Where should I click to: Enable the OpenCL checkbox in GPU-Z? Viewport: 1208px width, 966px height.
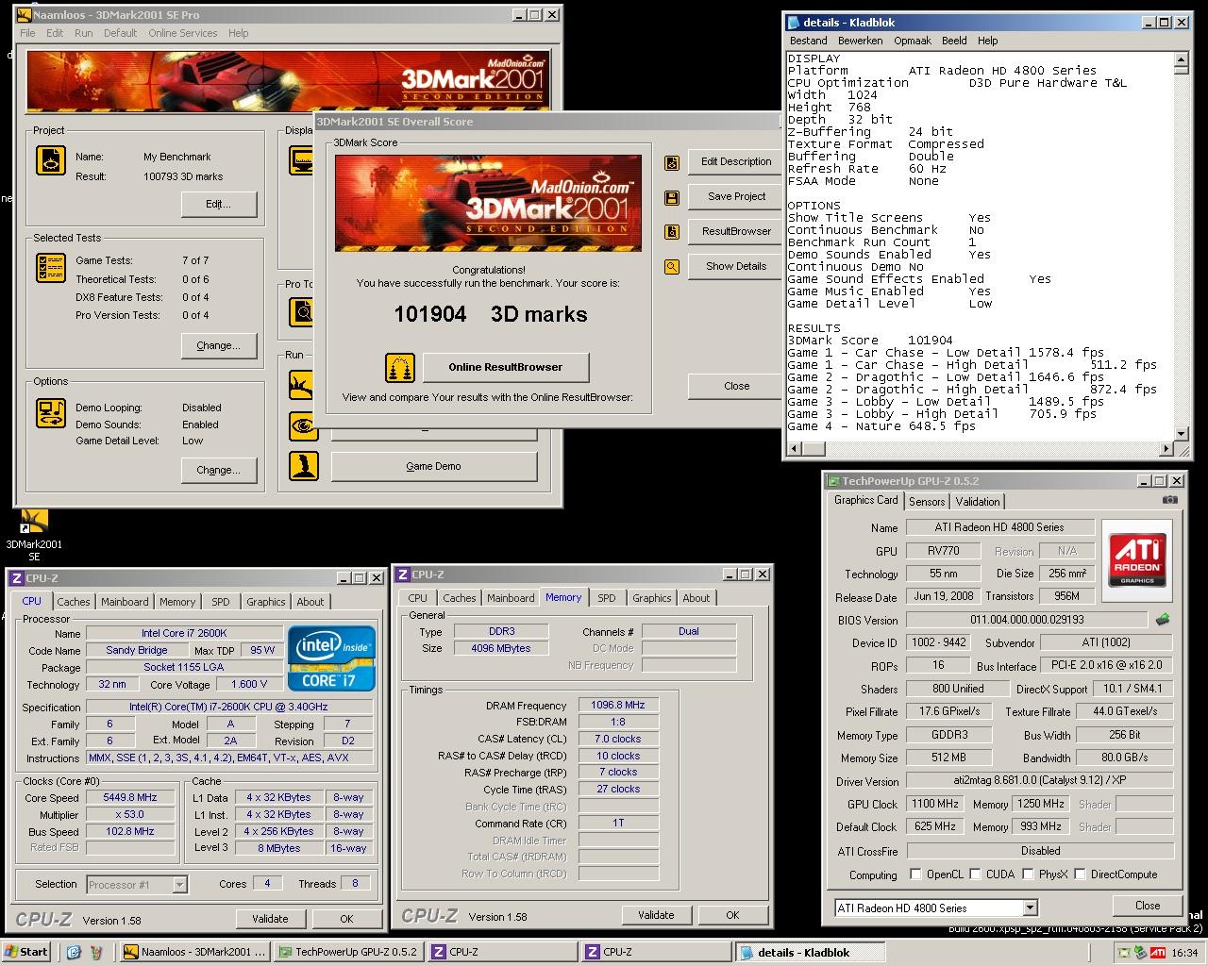click(x=915, y=874)
